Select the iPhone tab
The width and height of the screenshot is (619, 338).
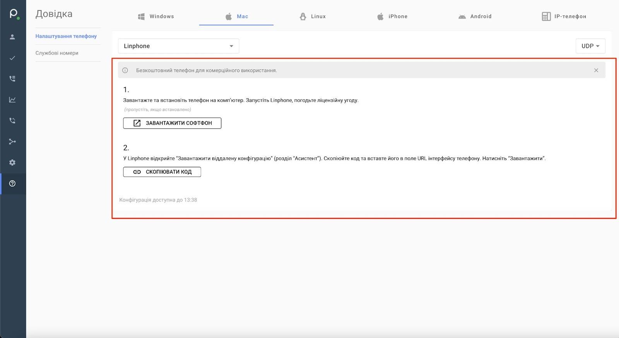pos(392,16)
